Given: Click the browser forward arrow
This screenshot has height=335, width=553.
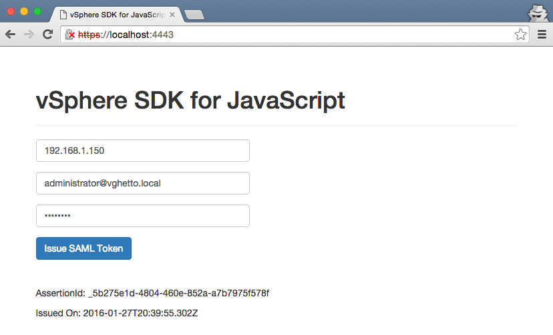Looking at the screenshot, I should pyautogui.click(x=29, y=35).
